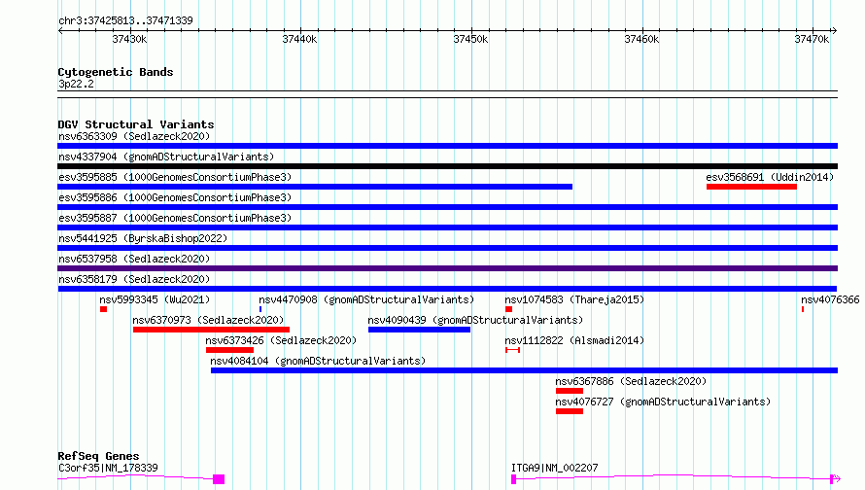This screenshot has height=490, width=865.
Task: Open the nsv6370973 (Sedlazeck2020) label
Action: 208,320
